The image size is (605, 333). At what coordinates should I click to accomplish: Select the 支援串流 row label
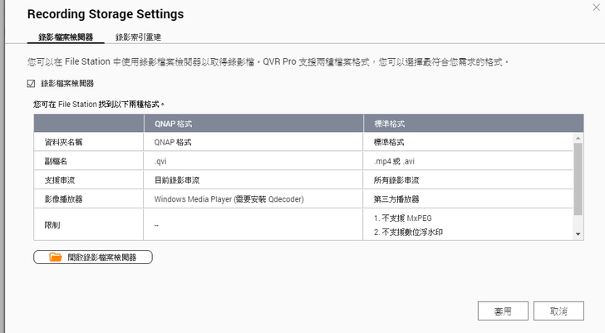(60, 180)
